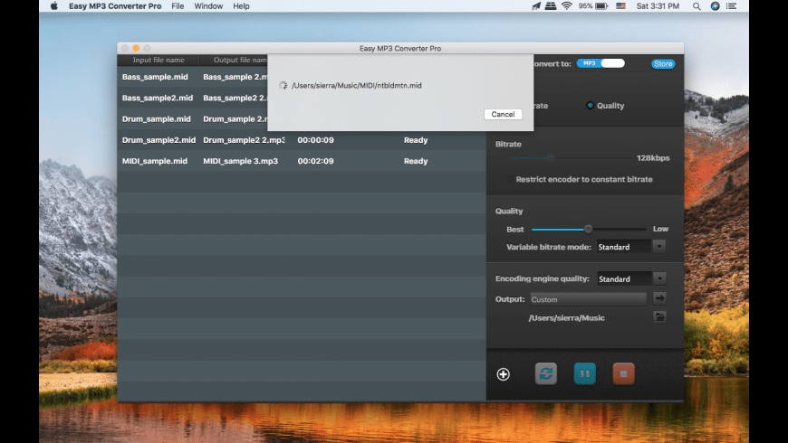Click the US flag input source icon
The height and width of the screenshot is (443, 788).
[620, 6]
